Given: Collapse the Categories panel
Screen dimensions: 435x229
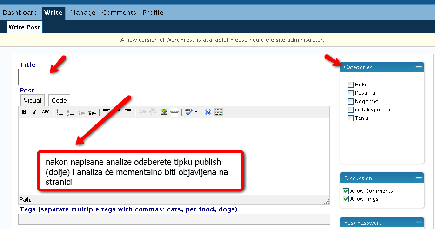Looking at the screenshot, I should pyautogui.click(x=419, y=67).
